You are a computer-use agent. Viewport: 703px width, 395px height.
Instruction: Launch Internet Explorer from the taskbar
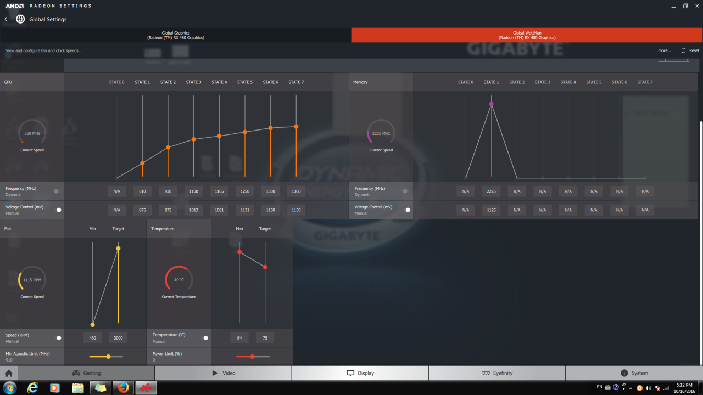coord(33,388)
